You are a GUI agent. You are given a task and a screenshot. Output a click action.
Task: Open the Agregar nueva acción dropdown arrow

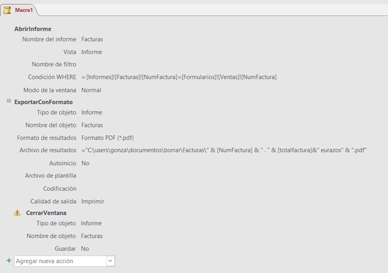(x=110, y=261)
